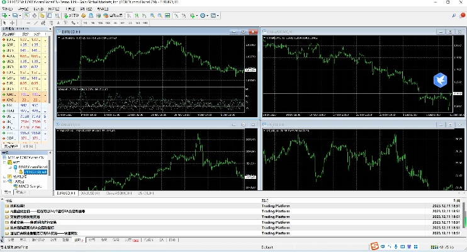Click the Zoom Out magnifier icon
The image size is (467, 252).
(x=159, y=15)
